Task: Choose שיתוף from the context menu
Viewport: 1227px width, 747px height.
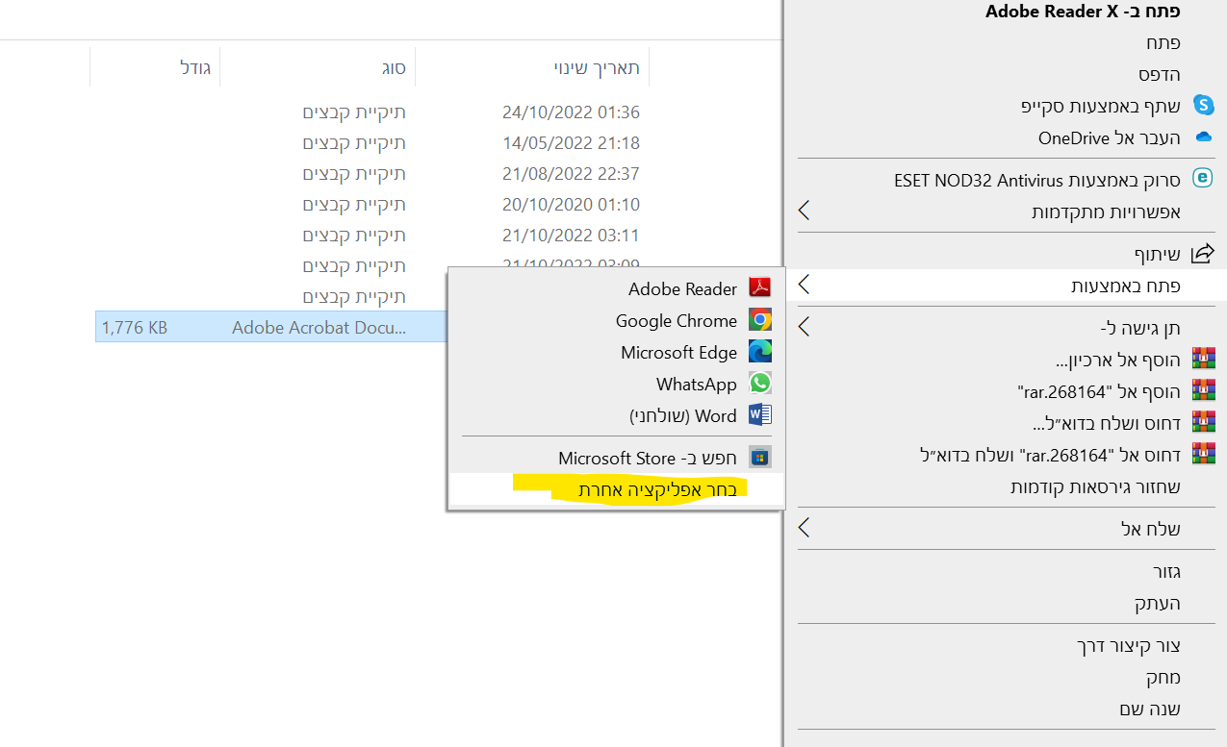Action: click(1157, 254)
